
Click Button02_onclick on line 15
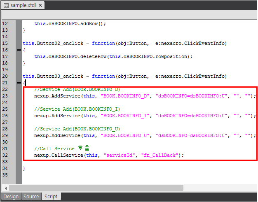click(x=60, y=43)
